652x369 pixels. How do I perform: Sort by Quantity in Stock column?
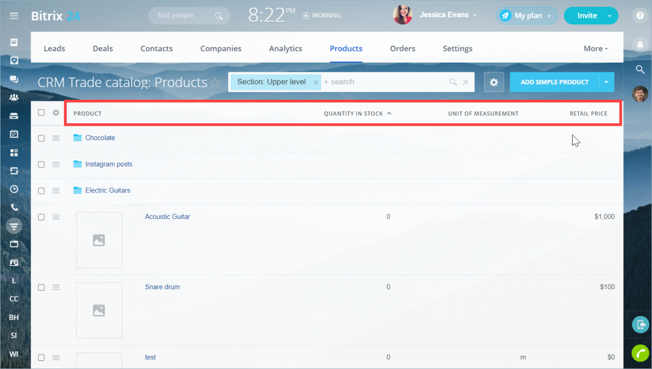click(358, 113)
